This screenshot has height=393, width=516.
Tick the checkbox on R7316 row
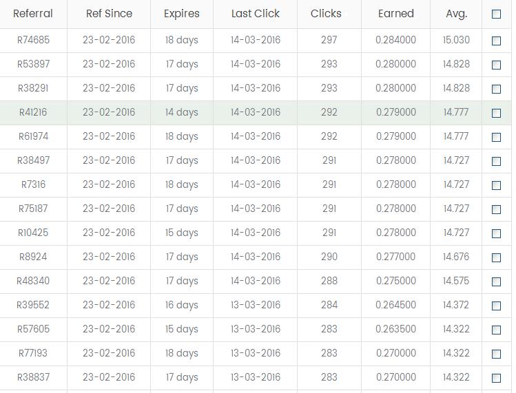pos(496,185)
